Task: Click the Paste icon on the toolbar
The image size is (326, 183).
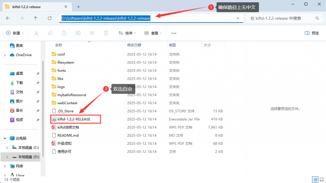Action: click(x=64, y=33)
